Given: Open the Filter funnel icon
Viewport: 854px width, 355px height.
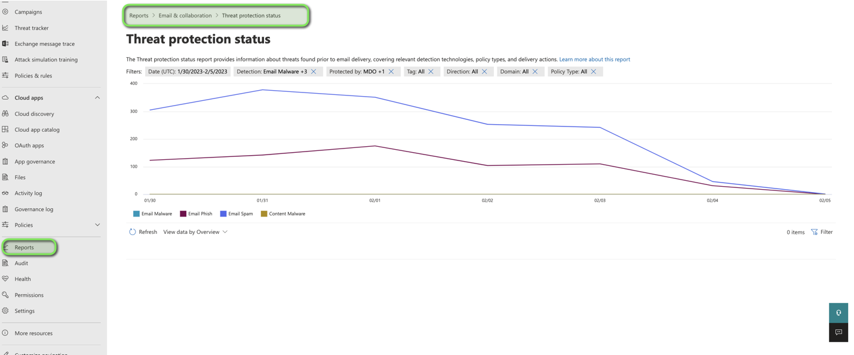Looking at the screenshot, I should pyautogui.click(x=815, y=232).
